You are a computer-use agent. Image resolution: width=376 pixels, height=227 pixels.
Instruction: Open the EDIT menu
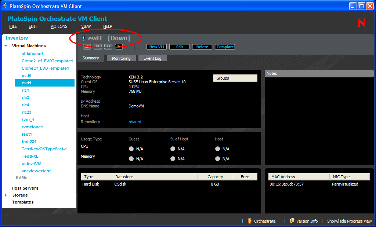point(33,26)
